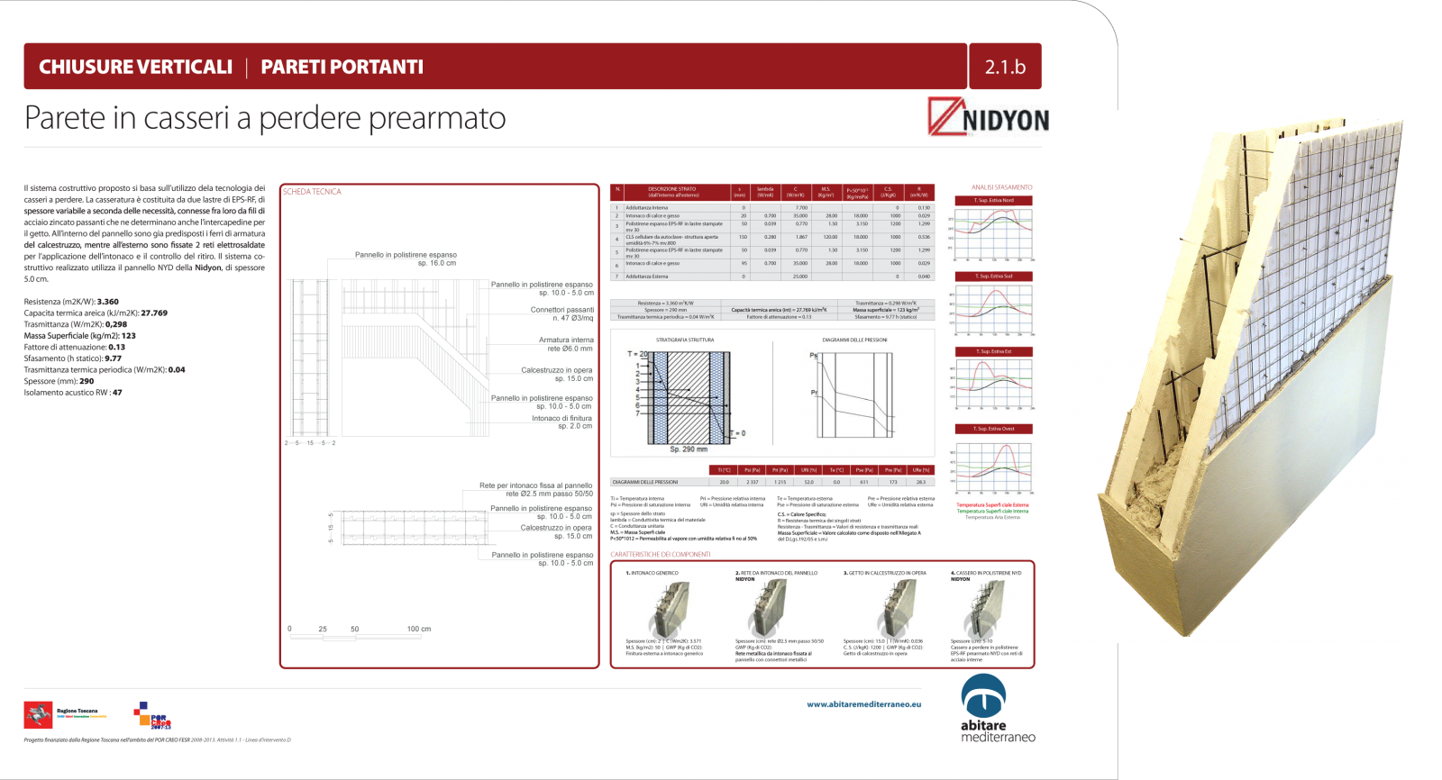Image resolution: width=1442 pixels, height=780 pixels.
Task: Click the CHIUSURE VERTICALI header title
Action: tap(135, 67)
